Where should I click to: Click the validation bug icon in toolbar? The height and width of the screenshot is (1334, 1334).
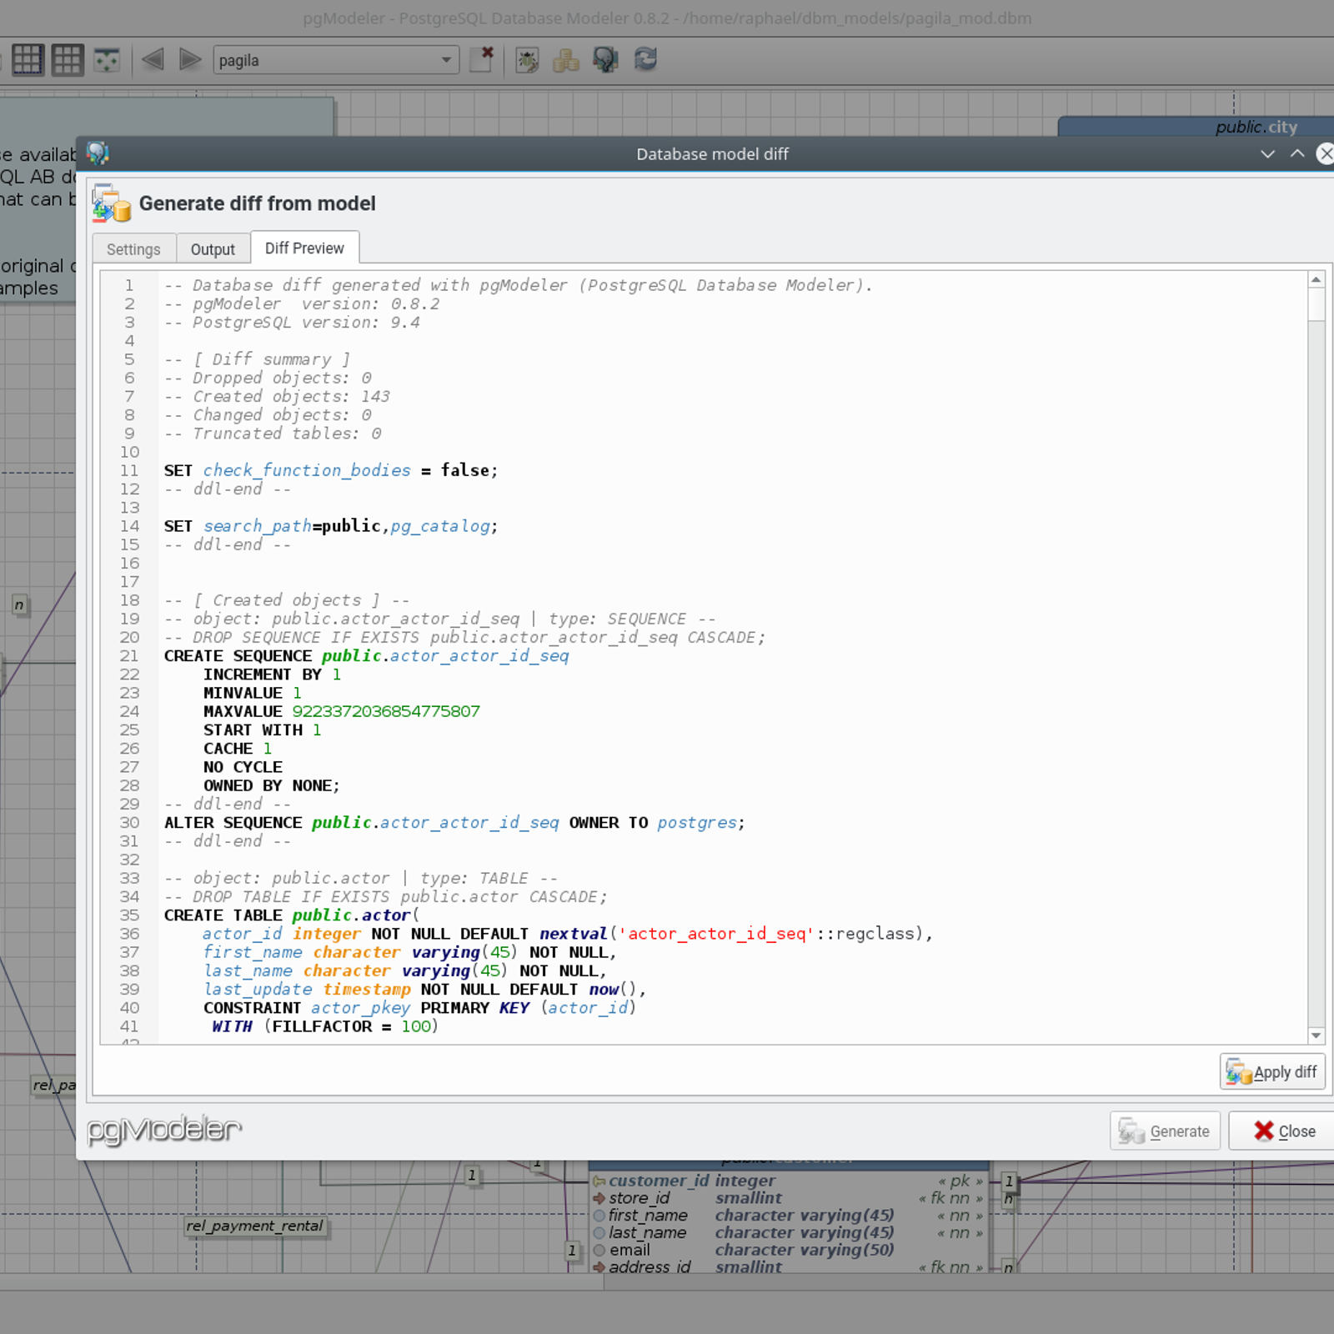coord(527,60)
